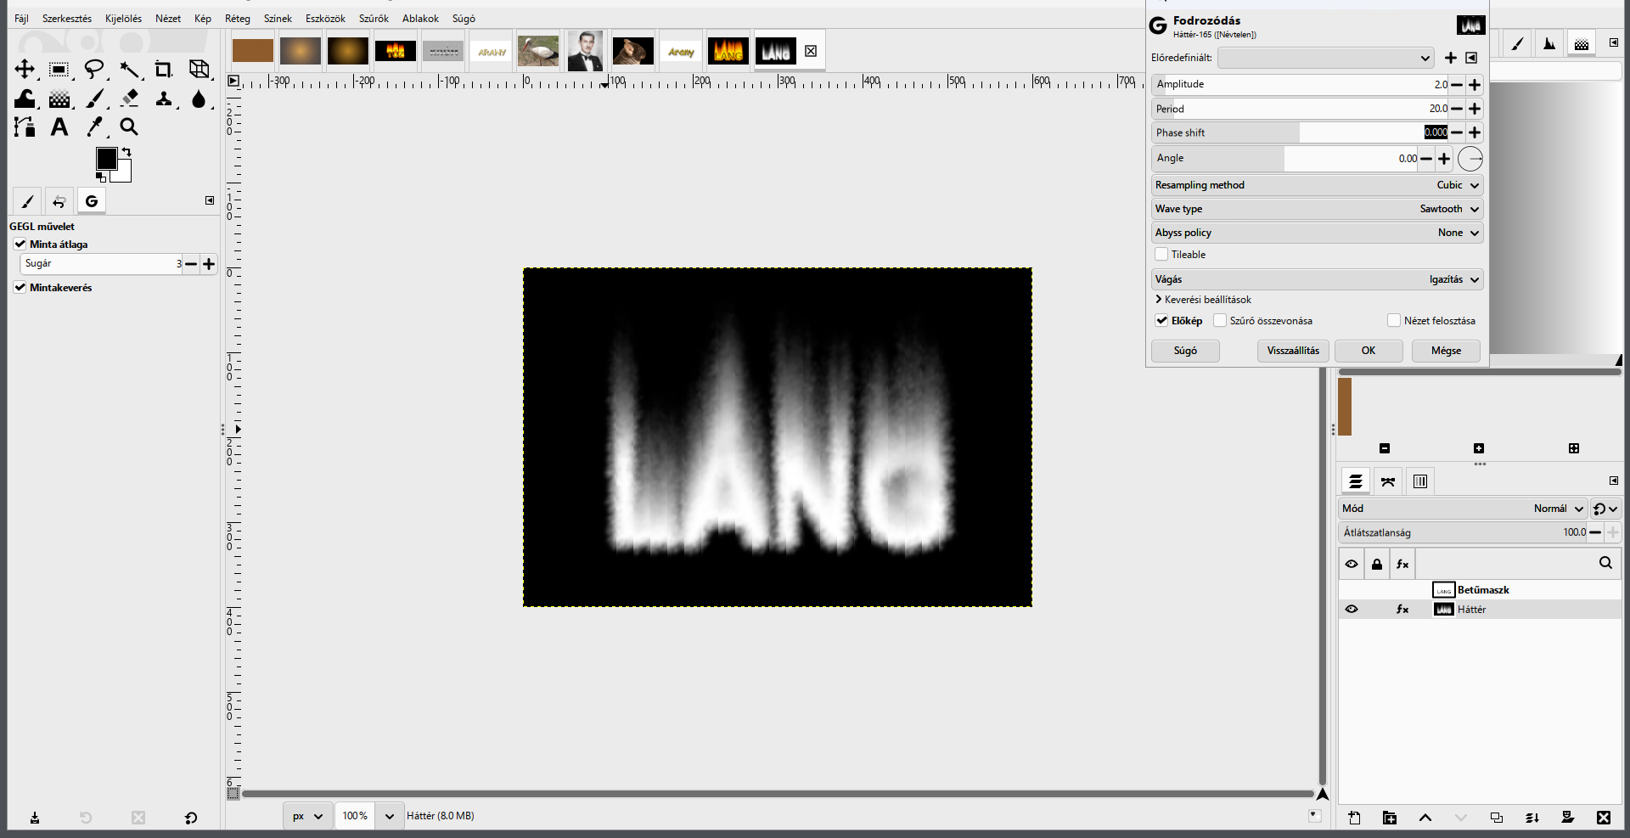Toggle the Előkép preview checkbox
Viewport: 1630px width, 838px height.
point(1161,321)
